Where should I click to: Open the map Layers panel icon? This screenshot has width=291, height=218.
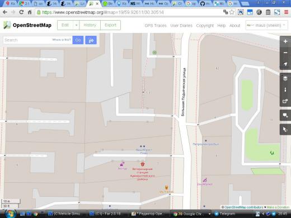click(x=285, y=78)
